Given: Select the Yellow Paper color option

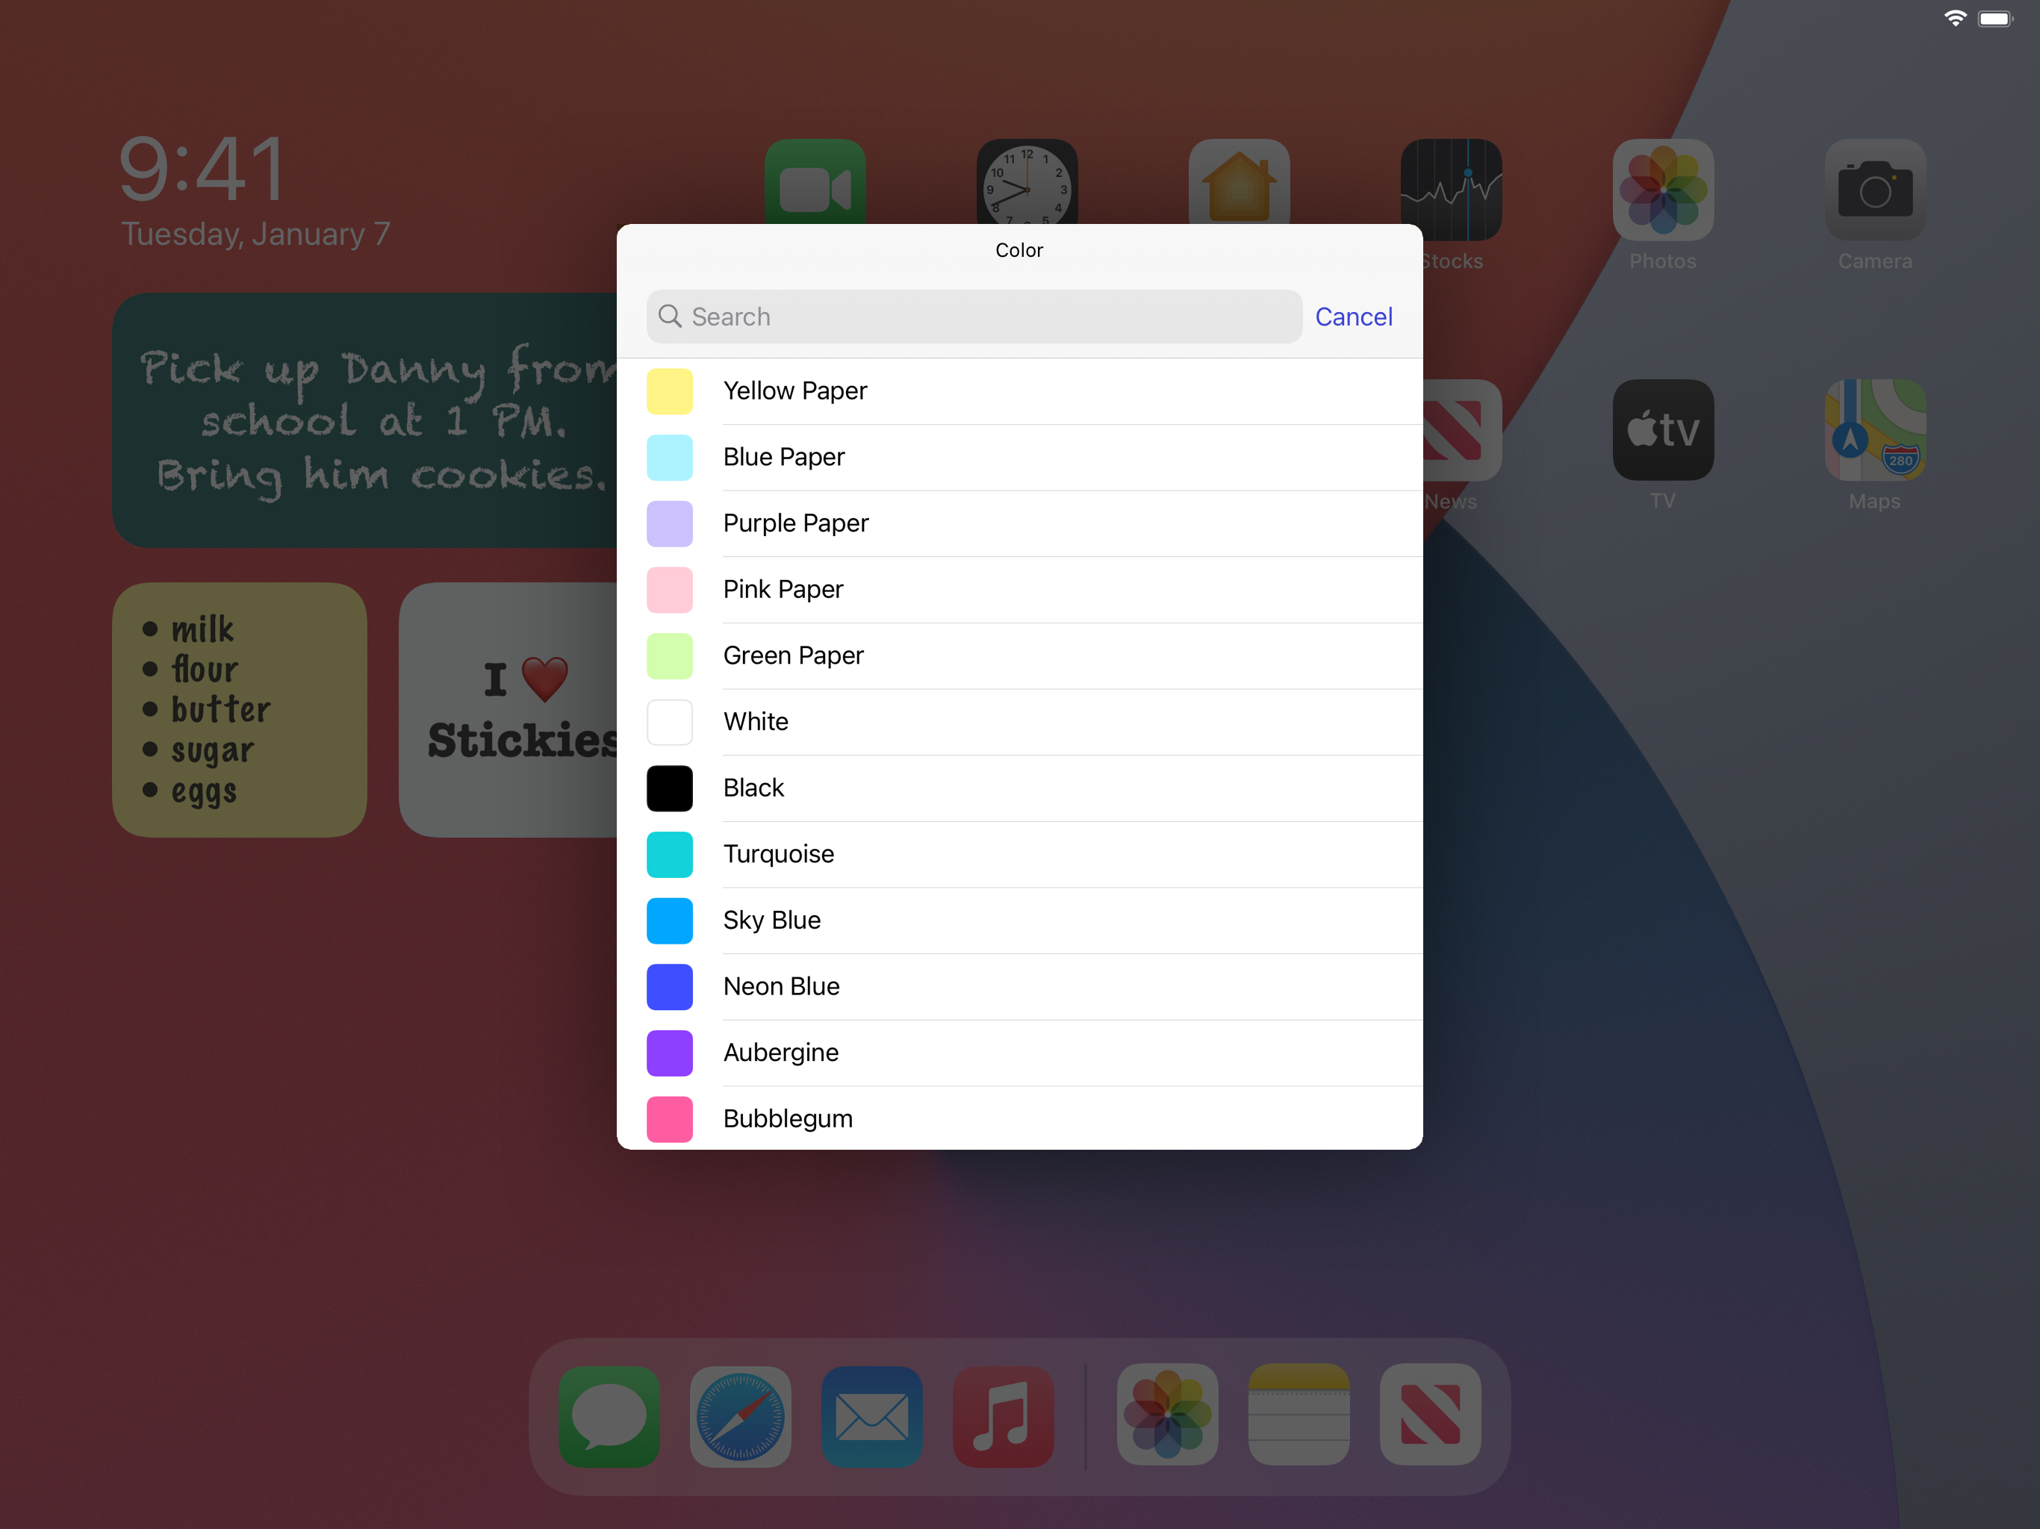Looking at the screenshot, I should (x=795, y=391).
